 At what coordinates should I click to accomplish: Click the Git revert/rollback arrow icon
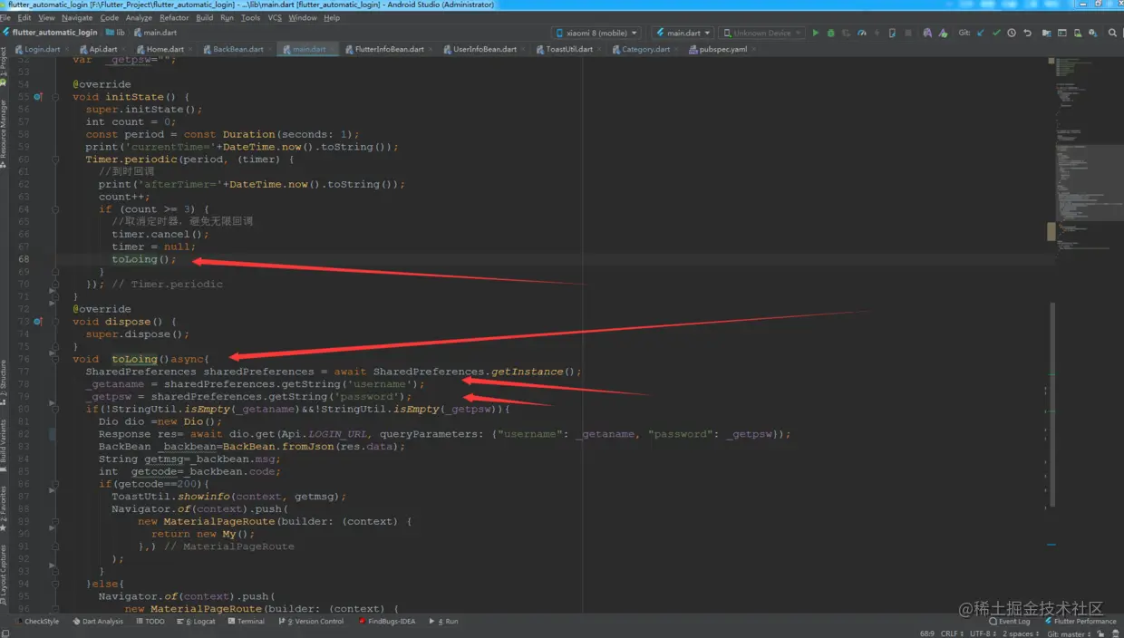pos(1027,33)
